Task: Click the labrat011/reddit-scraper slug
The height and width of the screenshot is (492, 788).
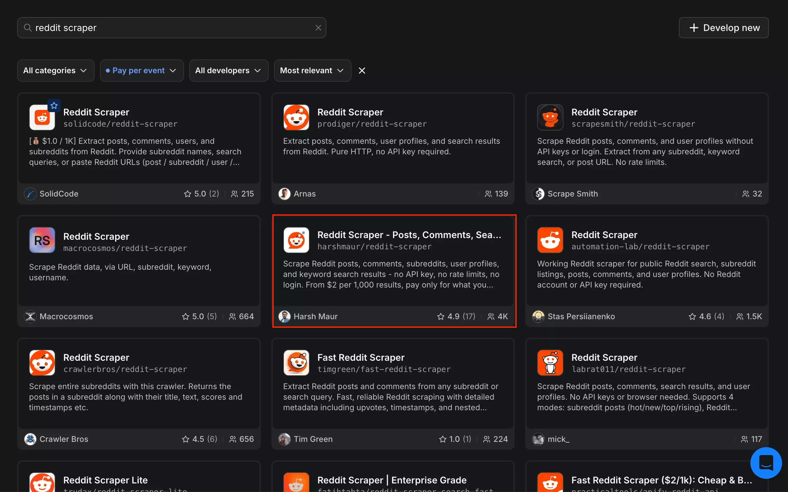Action: click(628, 369)
